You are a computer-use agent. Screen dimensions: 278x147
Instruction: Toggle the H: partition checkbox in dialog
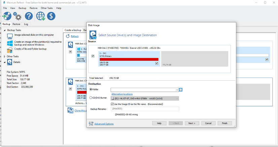coord(157,63)
